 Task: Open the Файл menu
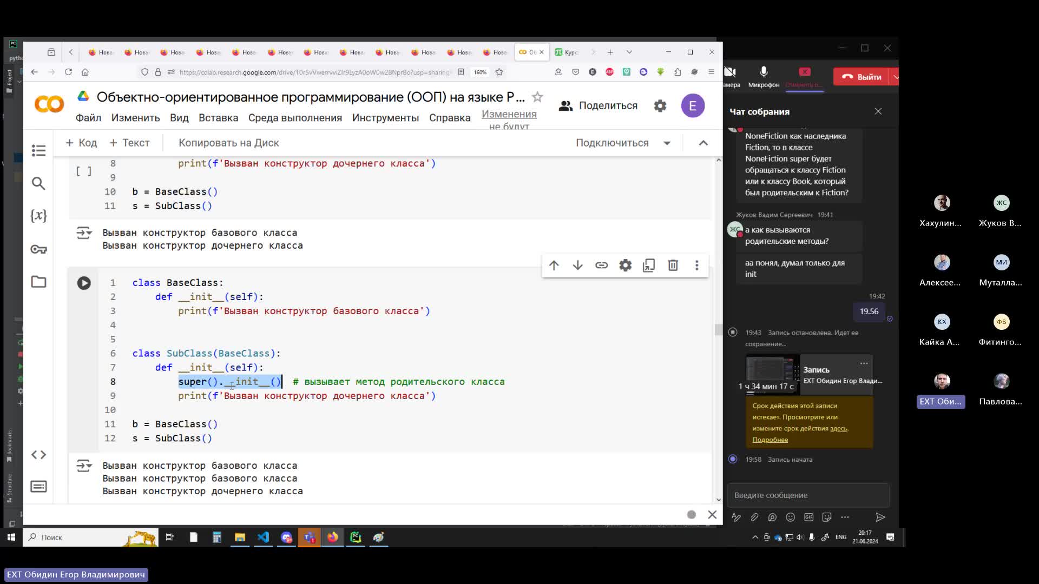(x=88, y=118)
